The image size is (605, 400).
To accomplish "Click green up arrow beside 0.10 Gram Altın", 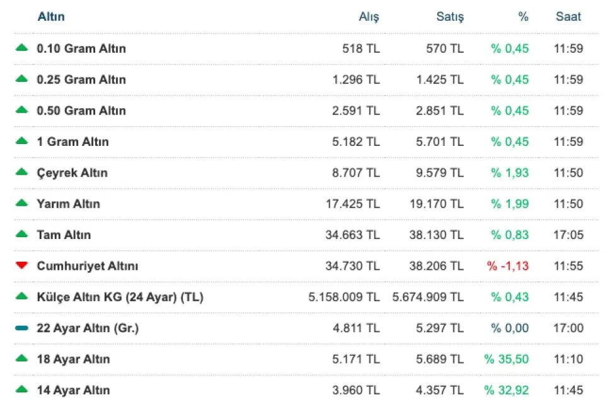I will 22,48.
